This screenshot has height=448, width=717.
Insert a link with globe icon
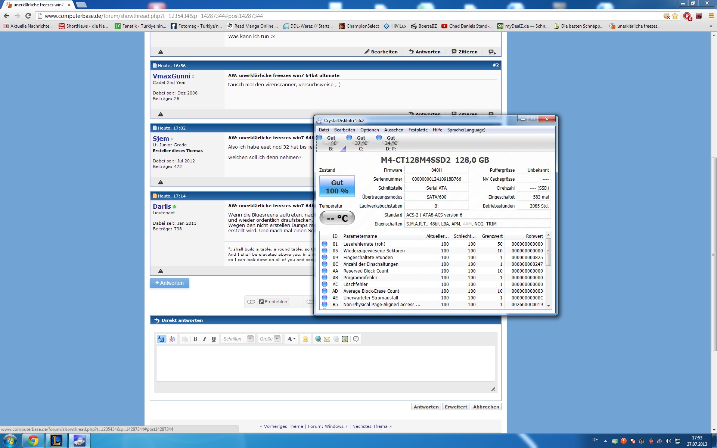point(318,339)
